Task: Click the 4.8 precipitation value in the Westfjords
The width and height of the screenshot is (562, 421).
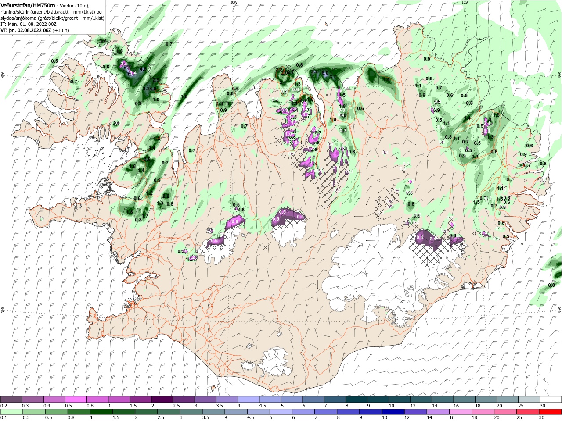Action: tap(143, 69)
